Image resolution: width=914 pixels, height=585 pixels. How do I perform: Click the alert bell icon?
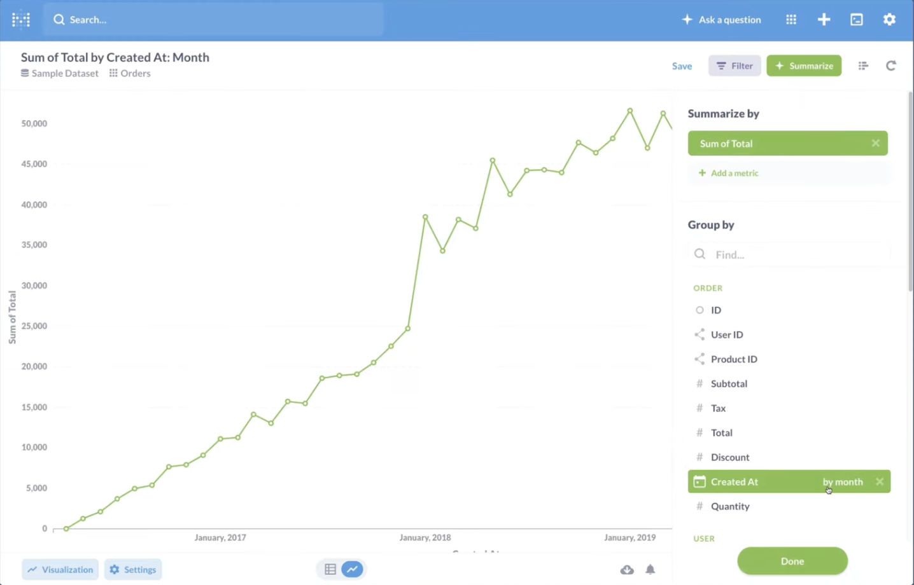650,569
